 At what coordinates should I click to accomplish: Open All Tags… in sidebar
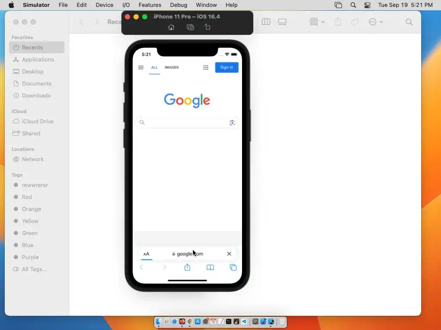point(37,269)
